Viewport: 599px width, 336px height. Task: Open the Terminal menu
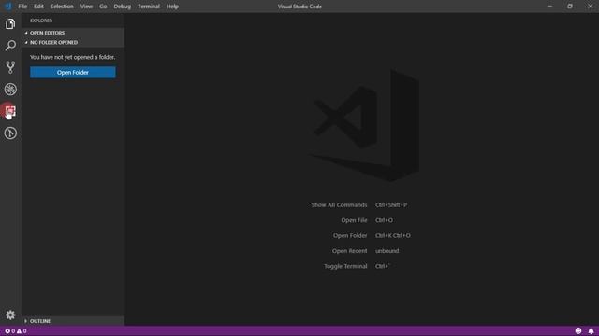pos(149,7)
